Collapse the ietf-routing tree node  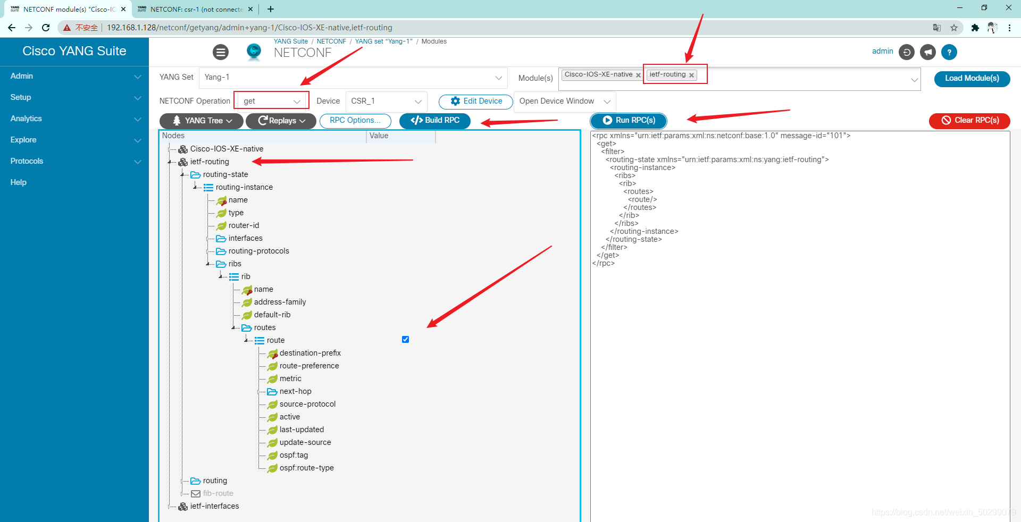170,162
